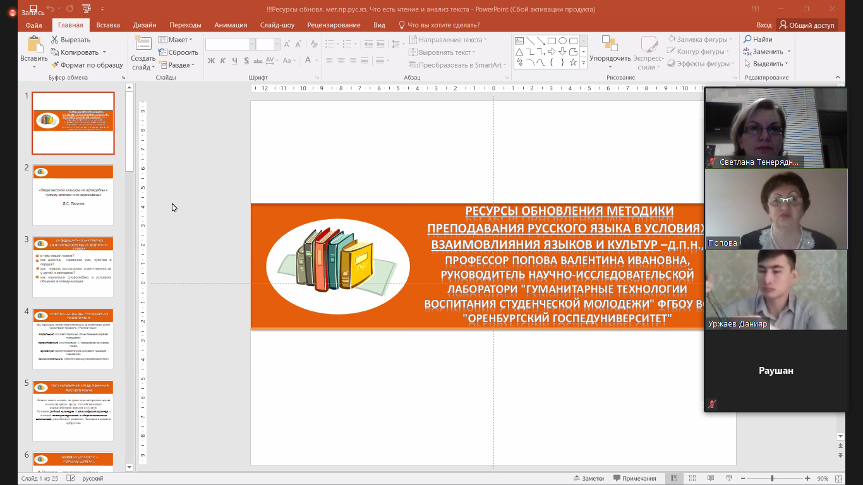Open the Вставка ribbon tab

coord(108,25)
